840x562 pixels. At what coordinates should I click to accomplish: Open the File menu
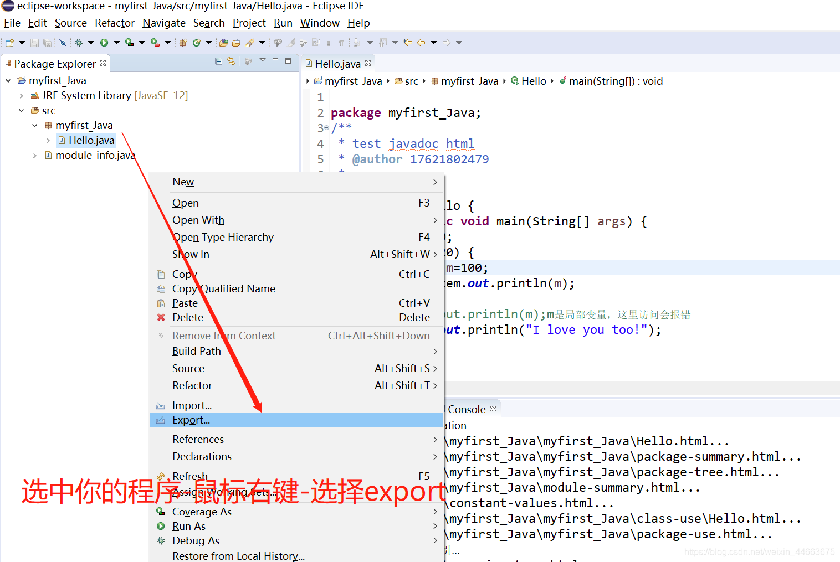click(x=12, y=23)
